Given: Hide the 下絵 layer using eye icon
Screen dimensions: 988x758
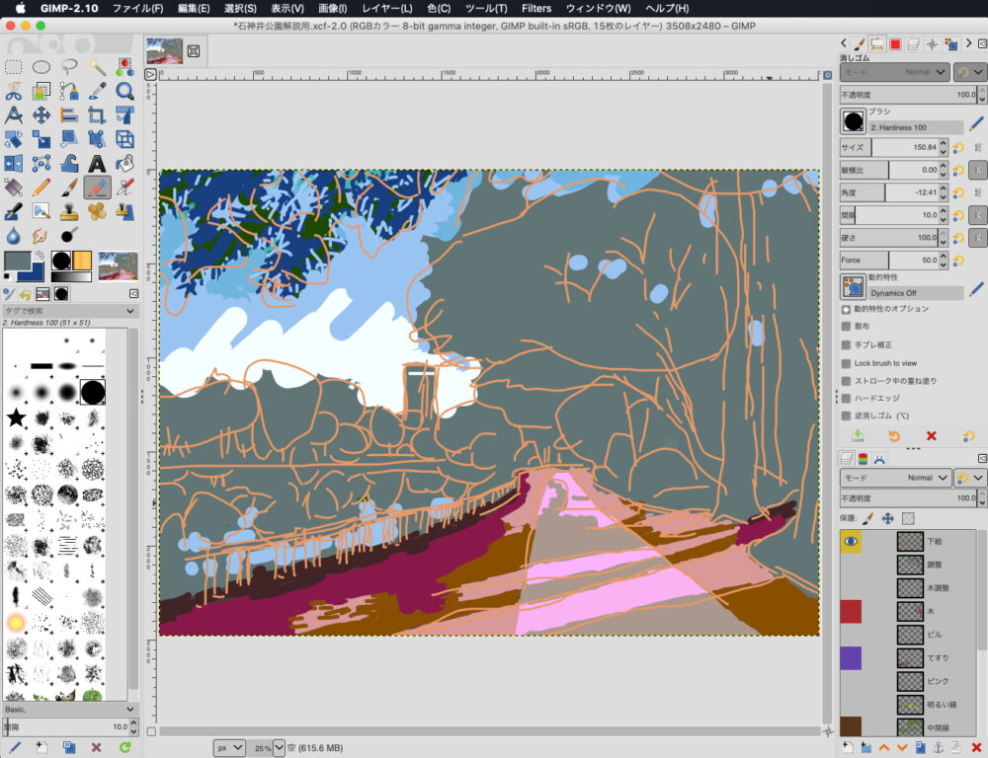Looking at the screenshot, I should [x=851, y=541].
